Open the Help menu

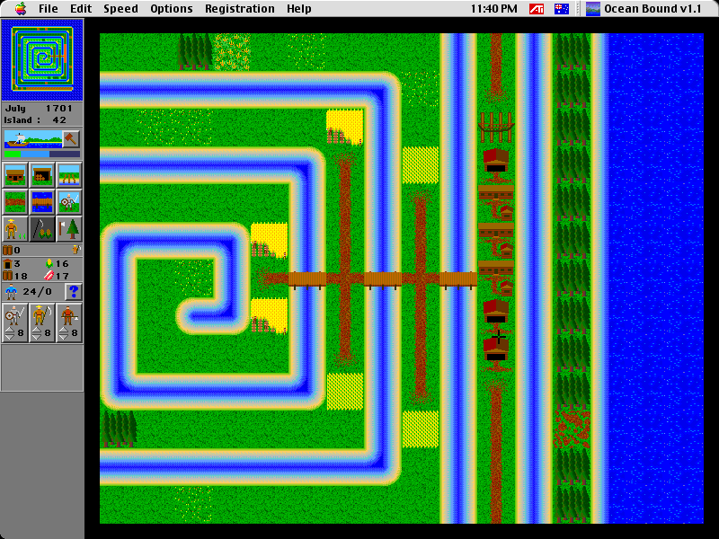[299, 9]
